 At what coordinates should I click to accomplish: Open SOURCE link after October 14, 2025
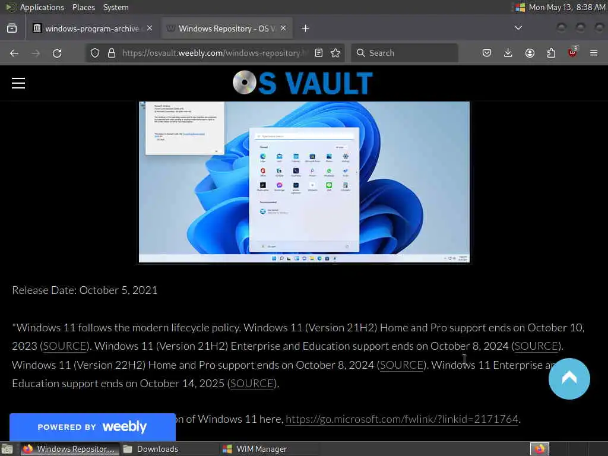click(x=252, y=384)
